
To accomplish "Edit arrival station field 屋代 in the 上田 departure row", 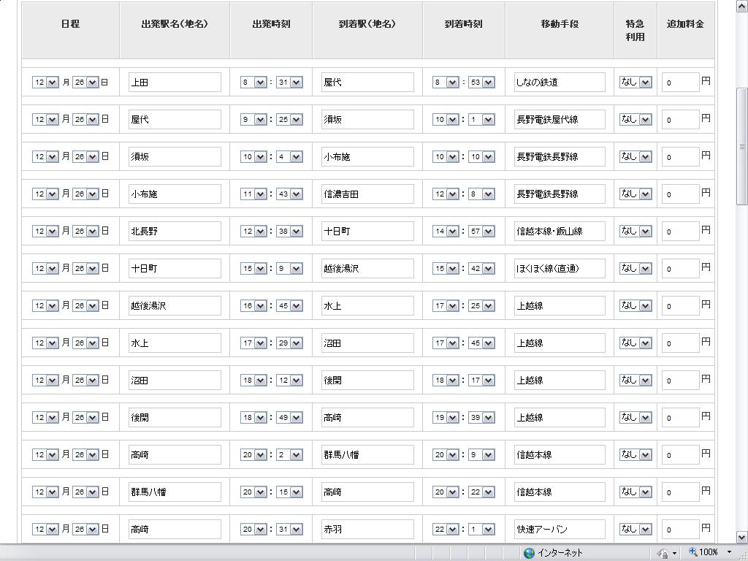I will pos(367,82).
